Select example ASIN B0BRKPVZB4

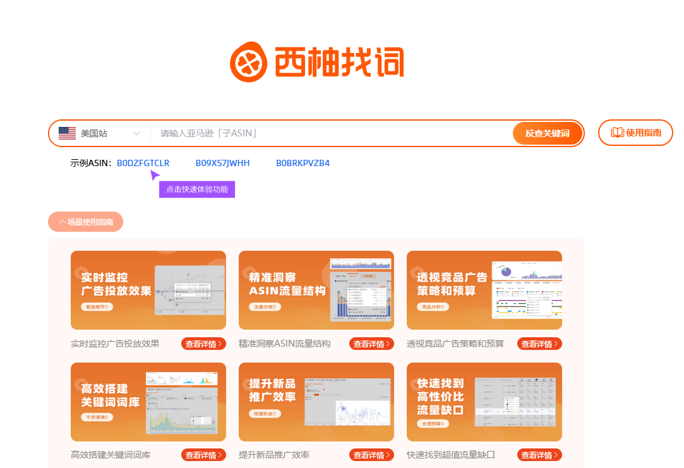click(303, 163)
